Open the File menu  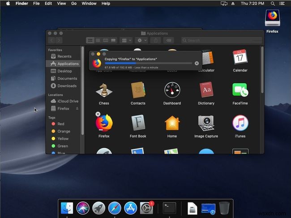(x=36, y=3)
